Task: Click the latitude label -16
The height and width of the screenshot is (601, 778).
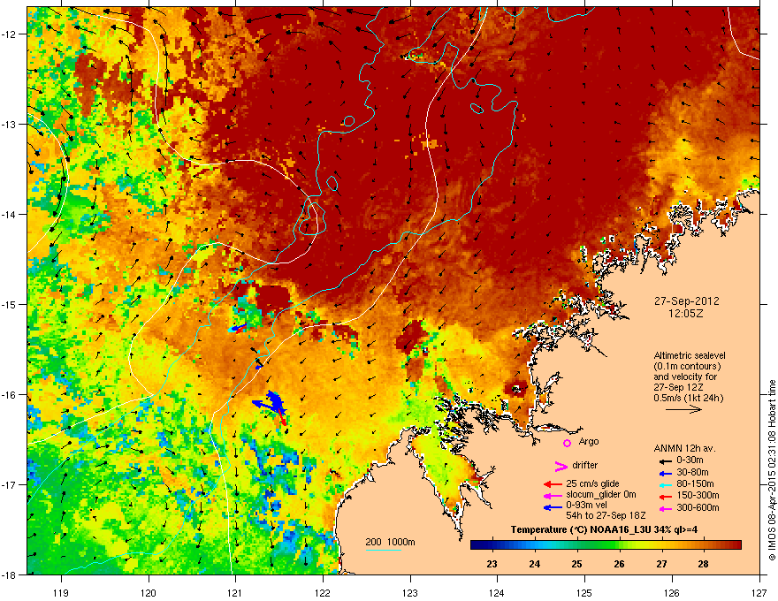Action: pos(10,395)
